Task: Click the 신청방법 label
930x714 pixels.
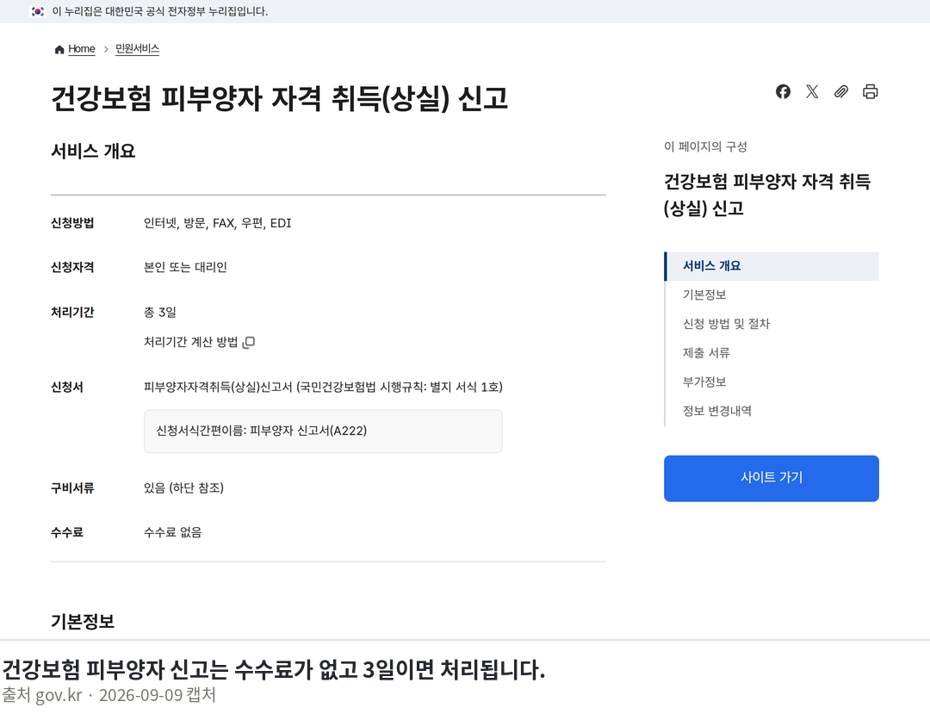Action: [72, 223]
